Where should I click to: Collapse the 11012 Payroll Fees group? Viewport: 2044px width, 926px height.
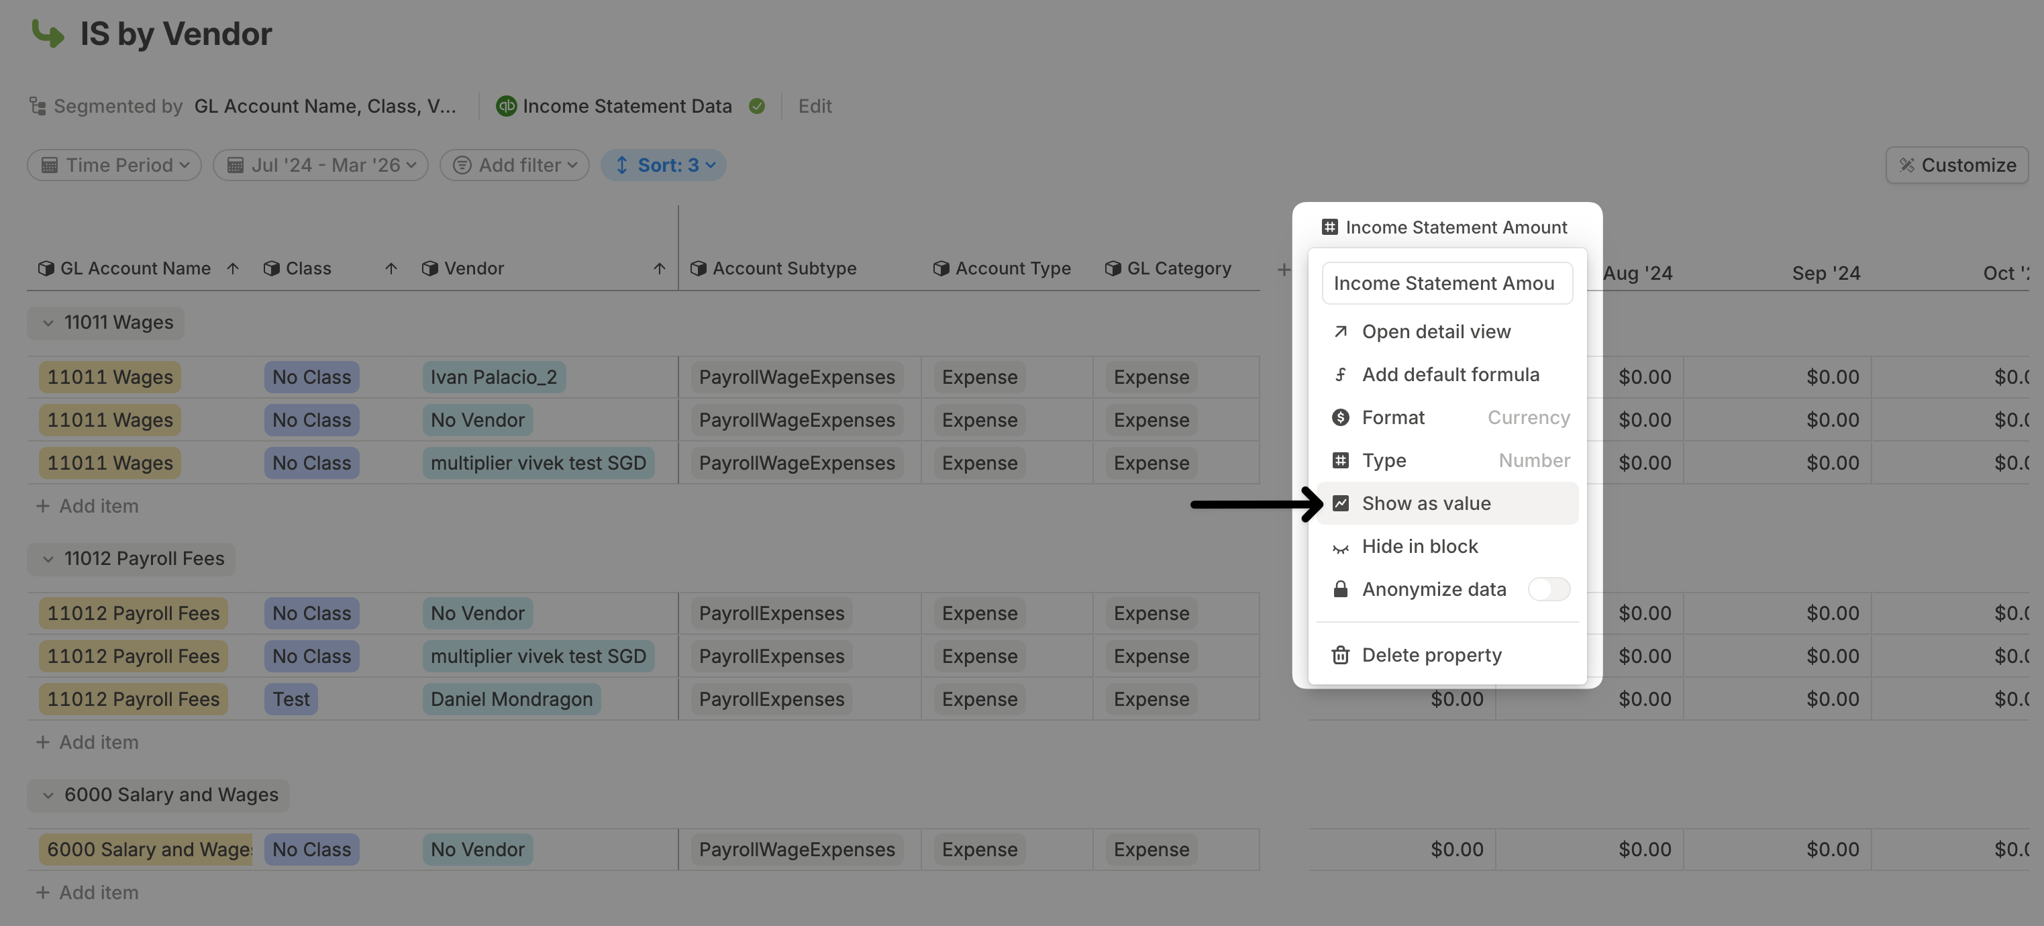[x=48, y=560]
